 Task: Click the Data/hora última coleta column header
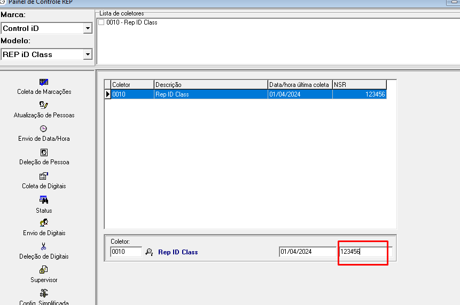[299, 85]
